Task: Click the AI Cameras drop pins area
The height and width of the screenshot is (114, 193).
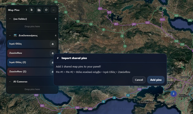Action: click(32, 89)
